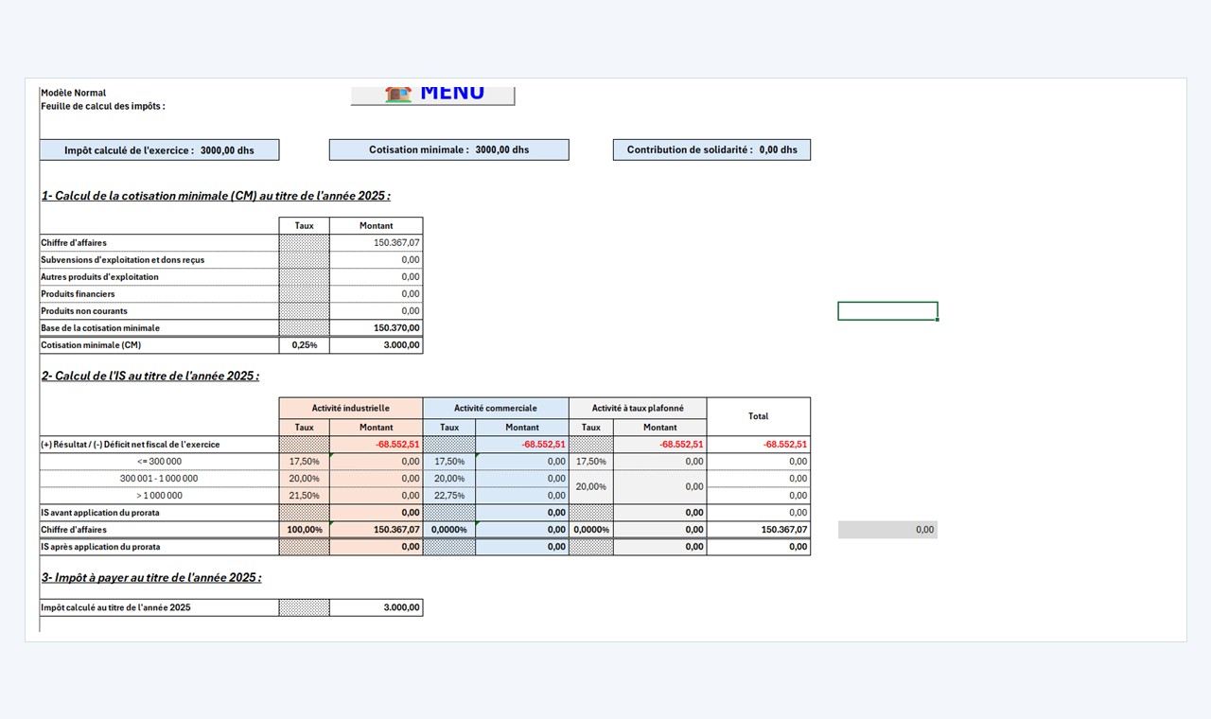Select the Contribution de solidarité box

click(711, 149)
